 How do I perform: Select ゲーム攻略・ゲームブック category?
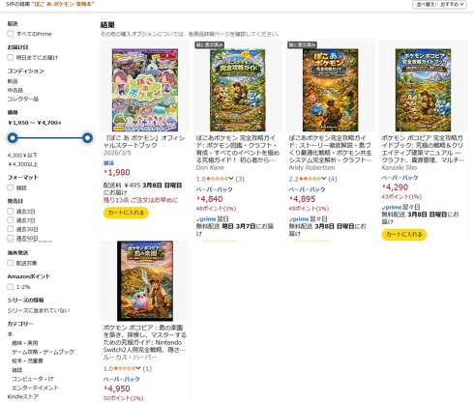point(43,352)
